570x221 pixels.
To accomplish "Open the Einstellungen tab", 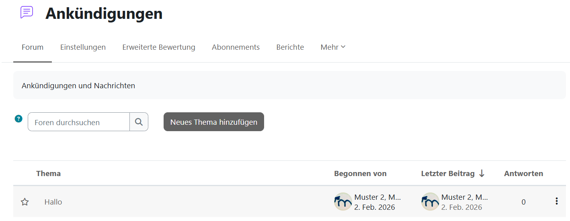I will [x=83, y=47].
